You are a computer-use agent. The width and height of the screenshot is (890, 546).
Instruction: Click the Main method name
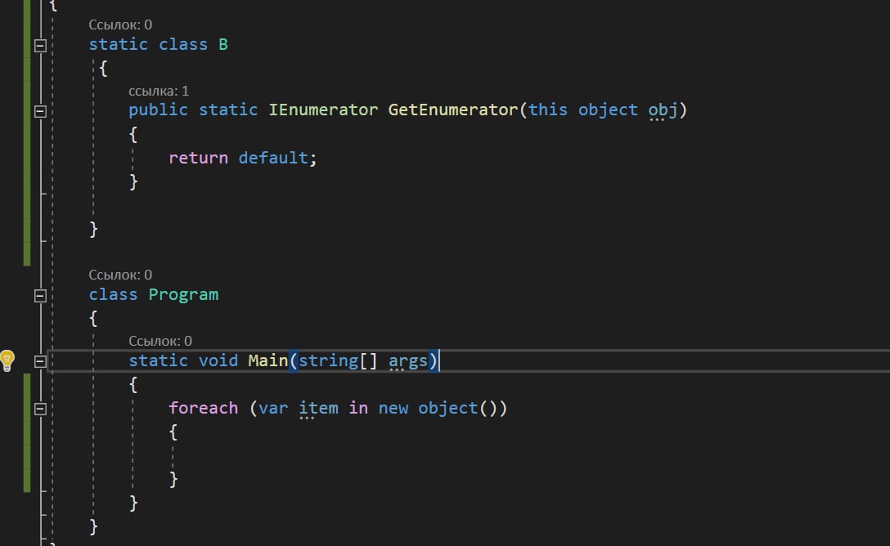tap(268, 360)
